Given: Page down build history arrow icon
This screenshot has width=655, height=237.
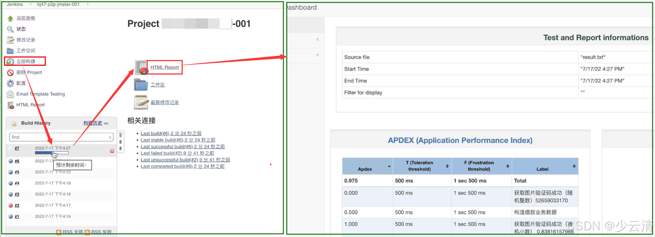Looking at the screenshot, I should 121,149.
